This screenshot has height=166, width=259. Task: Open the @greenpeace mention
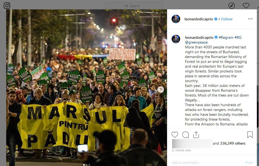tap(196, 42)
